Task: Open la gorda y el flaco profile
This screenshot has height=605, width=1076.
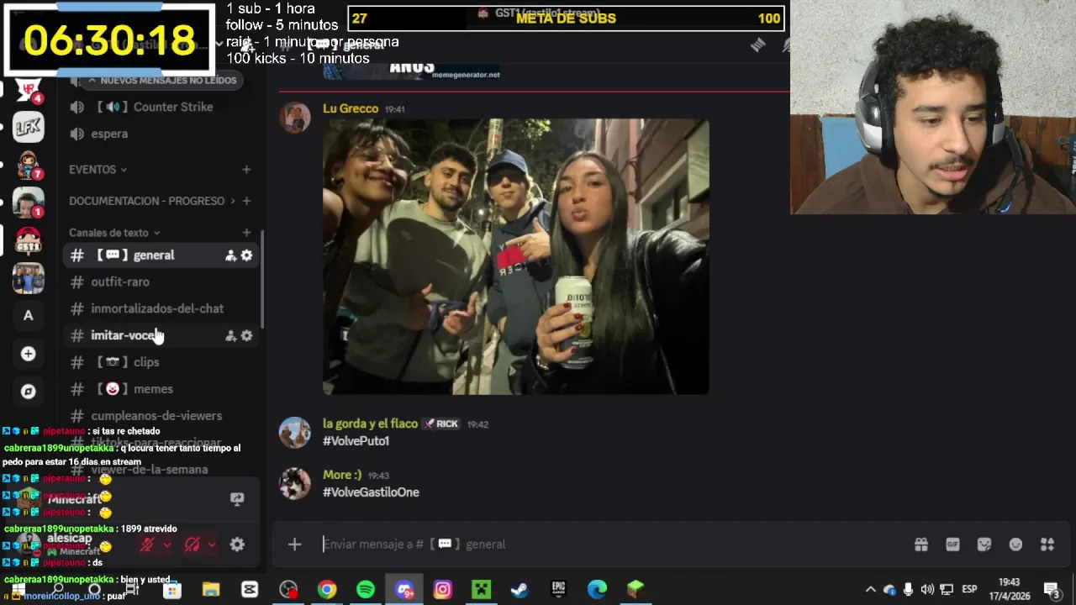Action: [x=370, y=423]
